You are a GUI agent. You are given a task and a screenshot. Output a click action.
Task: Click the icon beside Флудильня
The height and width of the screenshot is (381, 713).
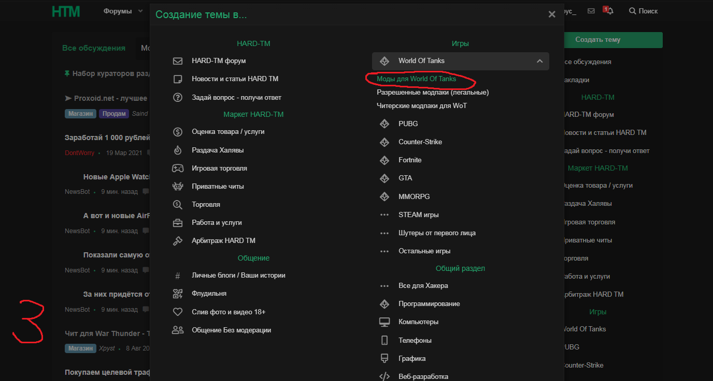178,294
